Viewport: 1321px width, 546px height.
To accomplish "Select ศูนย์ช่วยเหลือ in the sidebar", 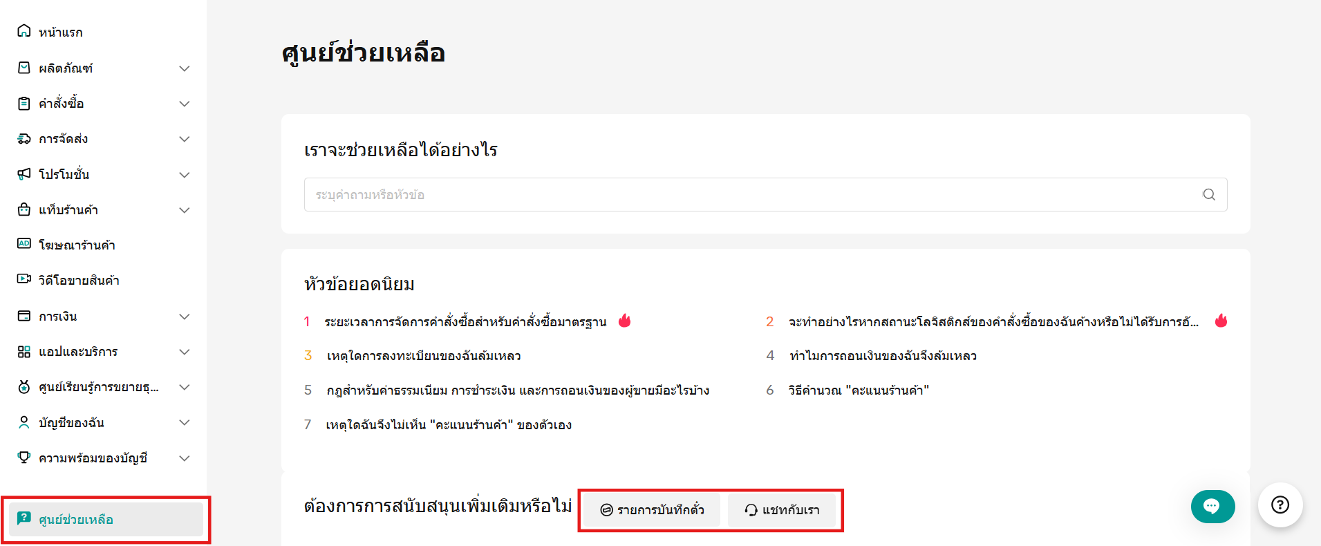I will (106, 519).
